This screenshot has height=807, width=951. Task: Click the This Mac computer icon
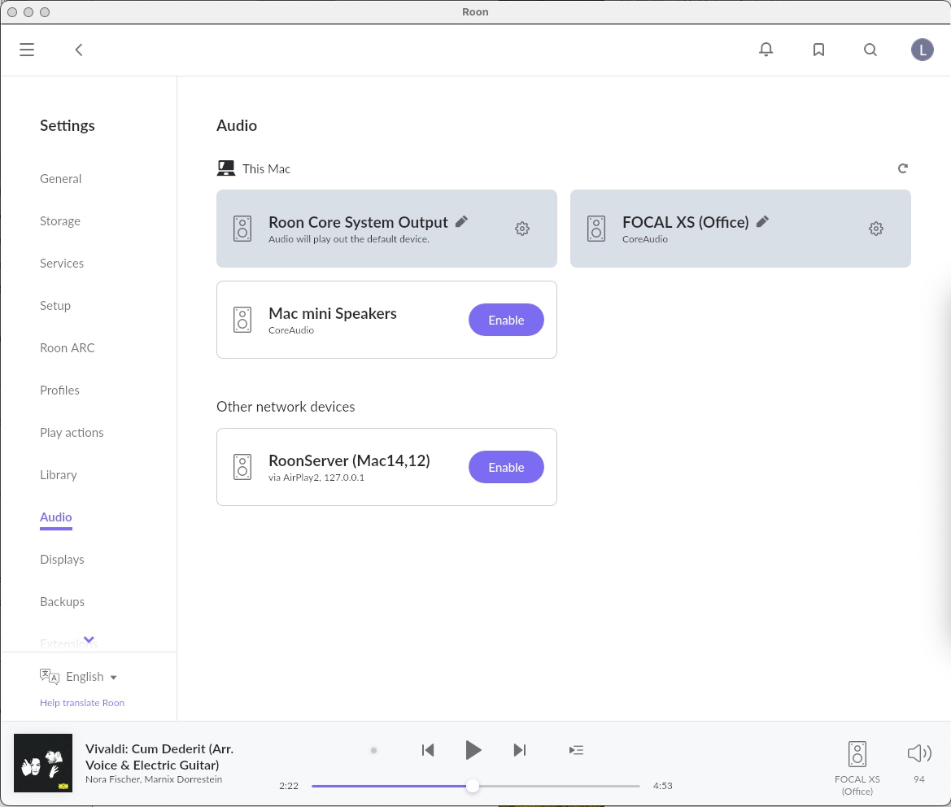(x=225, y=168)
